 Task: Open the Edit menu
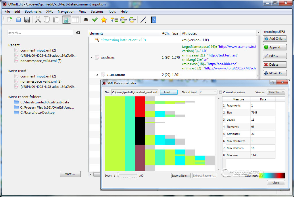[x=17, y=12]
